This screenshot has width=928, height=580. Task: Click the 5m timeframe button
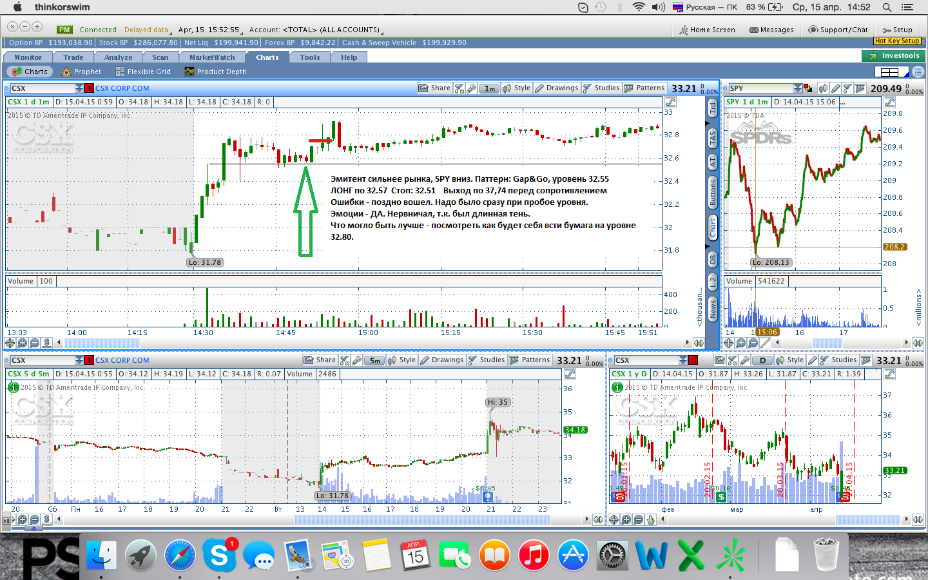(x=374, y=360)
